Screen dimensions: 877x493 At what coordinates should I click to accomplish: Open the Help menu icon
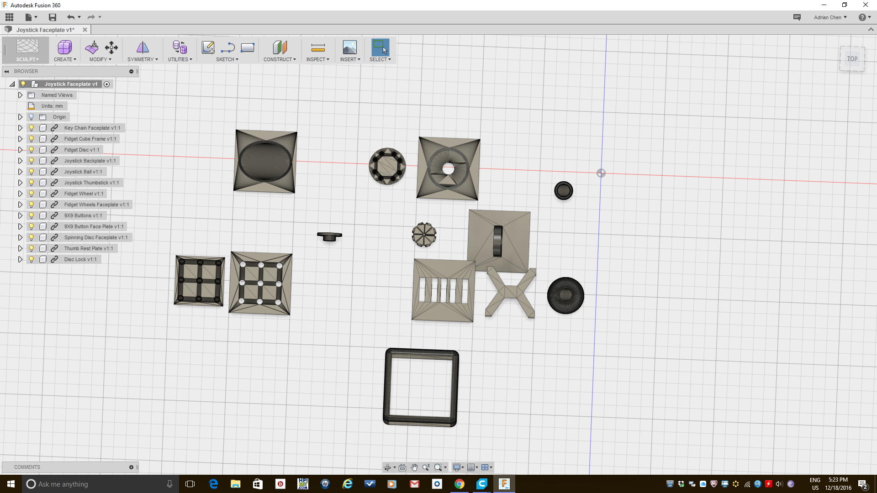(864, 17)
